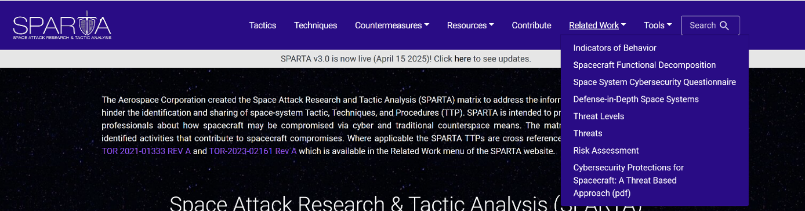Expand the Tools dropdown
This screenshot has height=211, width=805.
click(x=658, y=26)
